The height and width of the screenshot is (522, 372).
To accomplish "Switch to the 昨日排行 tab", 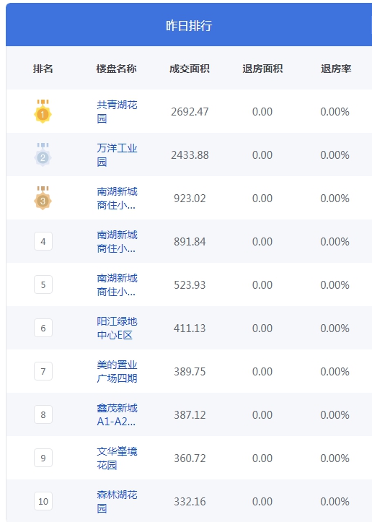I will click(189, 25).
